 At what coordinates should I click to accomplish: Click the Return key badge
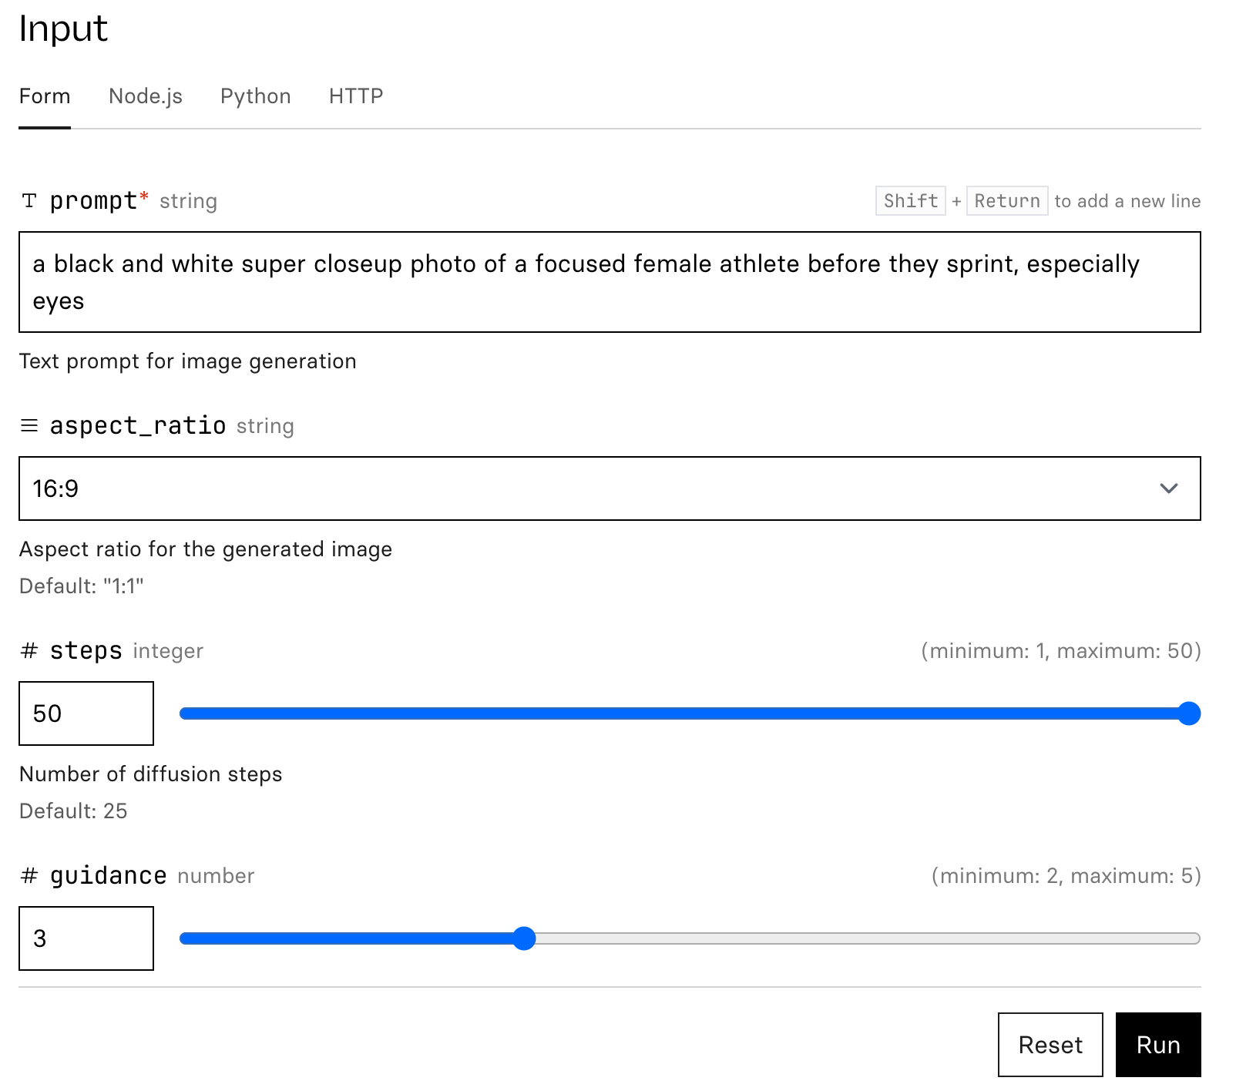tap(1006, 201)
